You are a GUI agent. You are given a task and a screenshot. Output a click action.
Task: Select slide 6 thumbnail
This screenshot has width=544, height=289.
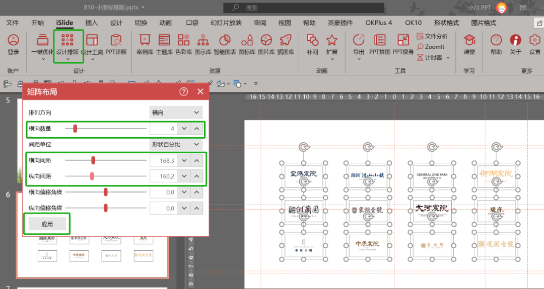[92, 235]
